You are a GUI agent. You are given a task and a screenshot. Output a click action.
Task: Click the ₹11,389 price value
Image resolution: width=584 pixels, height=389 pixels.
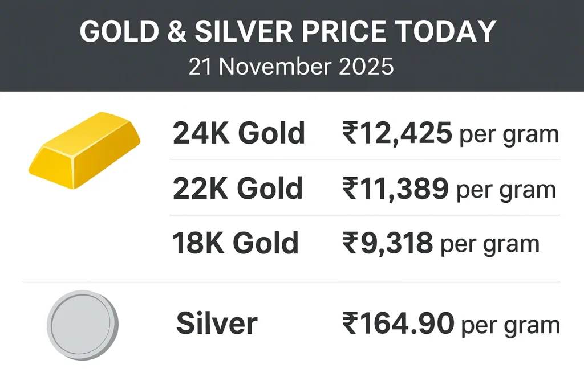pos(395,189)
